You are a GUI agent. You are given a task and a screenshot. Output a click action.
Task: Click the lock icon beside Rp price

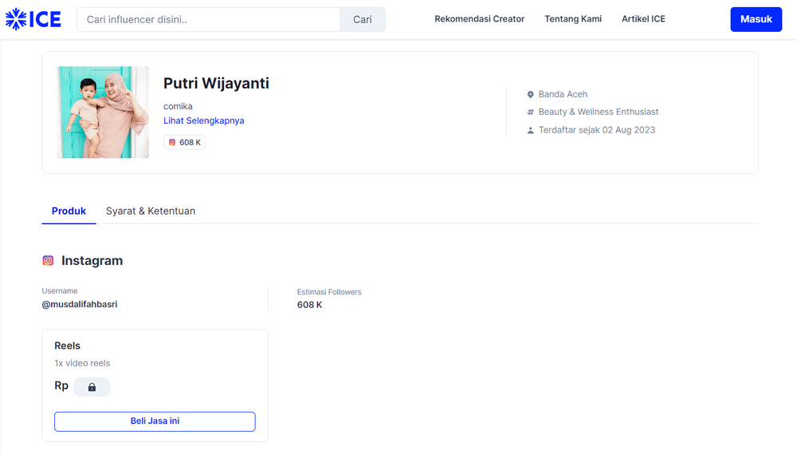(x=92, y=387)
